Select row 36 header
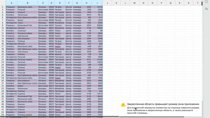The image size is (210, 118). pyautogui.click(x=3, y=96)
